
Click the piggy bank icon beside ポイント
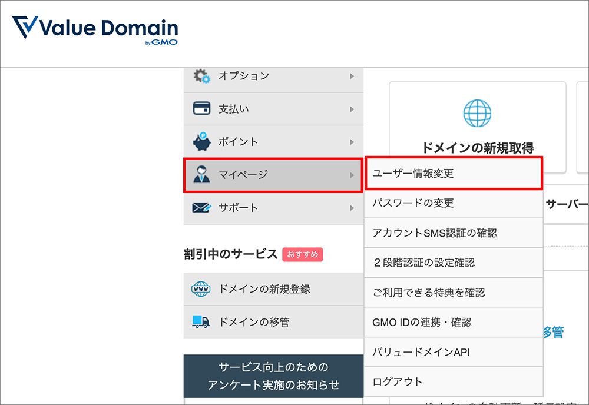pos(202,141)
